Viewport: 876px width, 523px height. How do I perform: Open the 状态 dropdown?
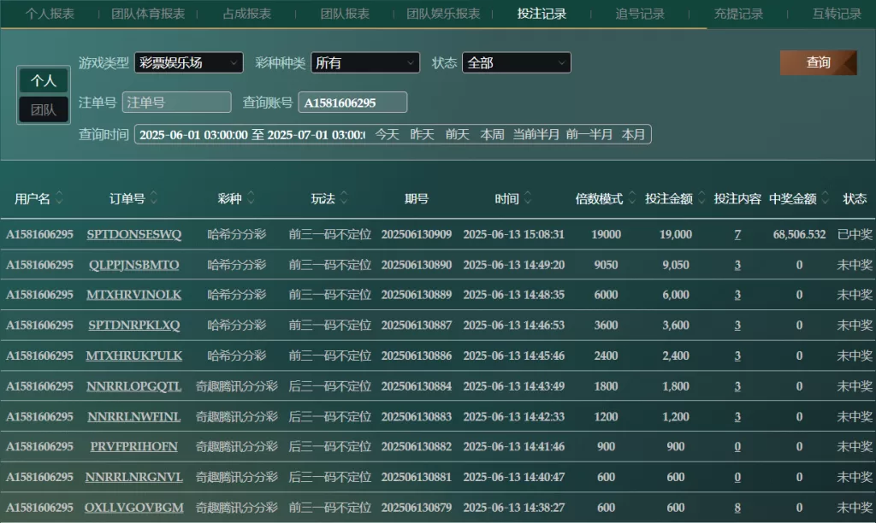516,62
